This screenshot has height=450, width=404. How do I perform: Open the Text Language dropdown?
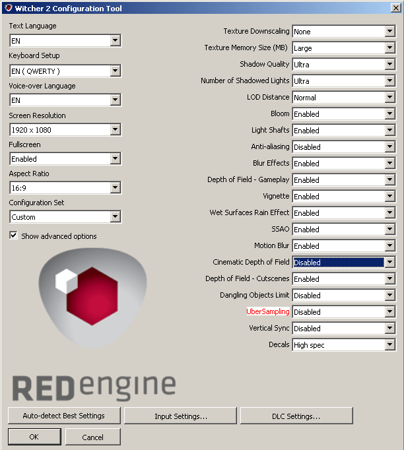click(65, 40)
